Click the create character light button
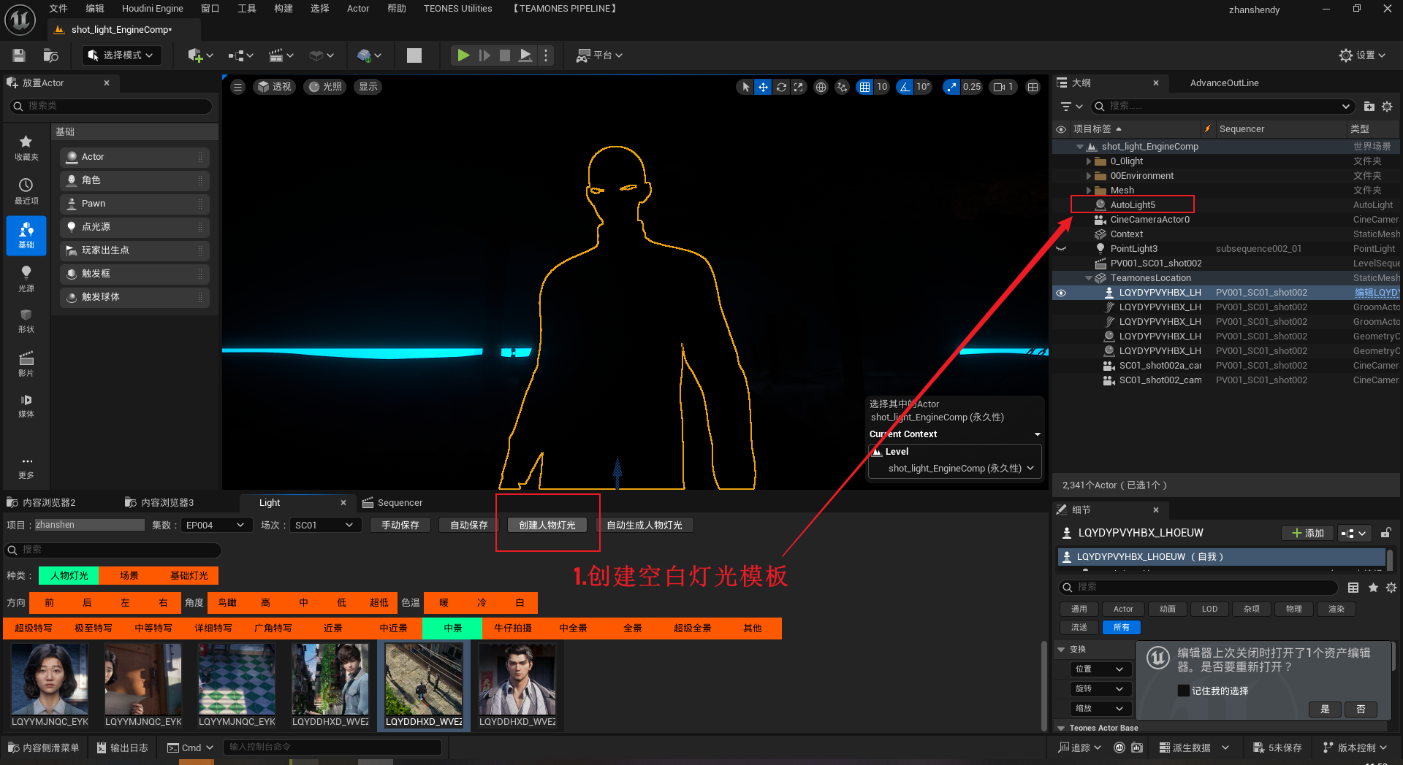The height and width of the screenshot is (765, 1403). pyautogui.click(x=547, y=525)
